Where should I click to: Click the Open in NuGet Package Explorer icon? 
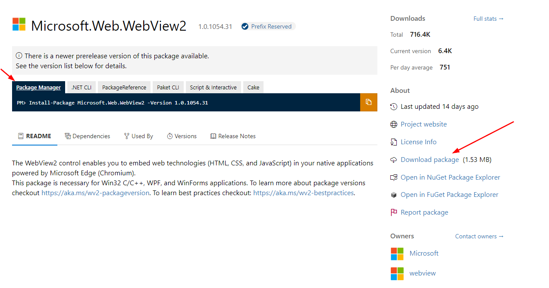pyautogui.click(x=393, y=177)
